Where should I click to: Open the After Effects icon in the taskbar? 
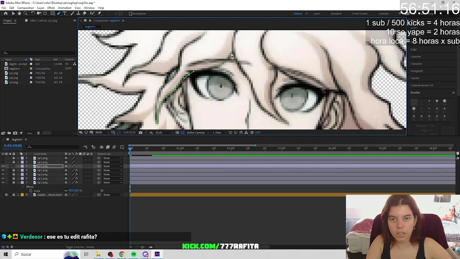coord(157,254)
